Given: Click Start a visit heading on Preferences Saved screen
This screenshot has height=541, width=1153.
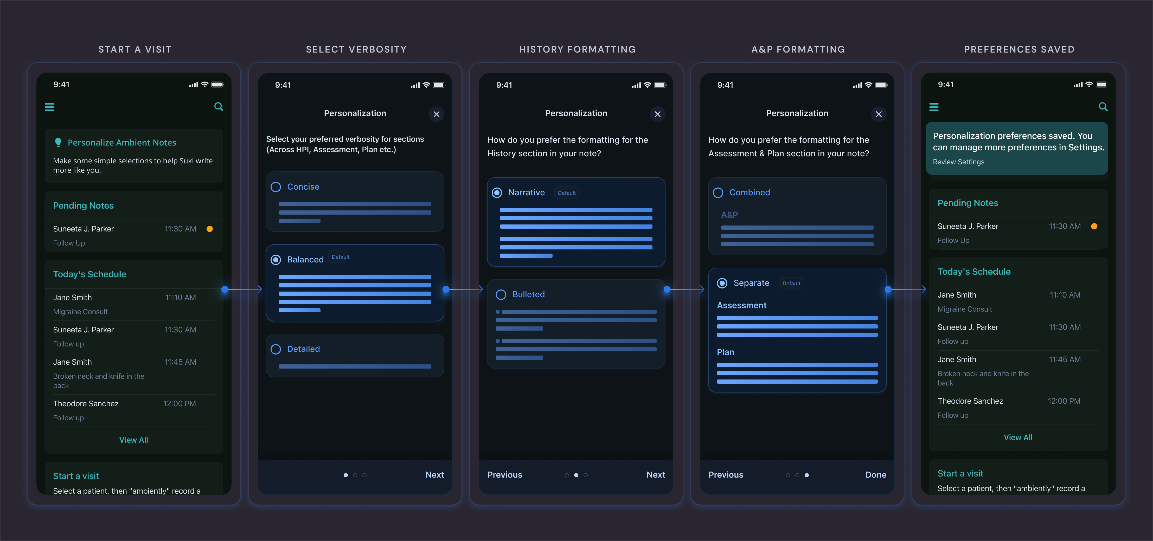Looking at the screenshot, I should pyautogui.click(x=960, y=473).
